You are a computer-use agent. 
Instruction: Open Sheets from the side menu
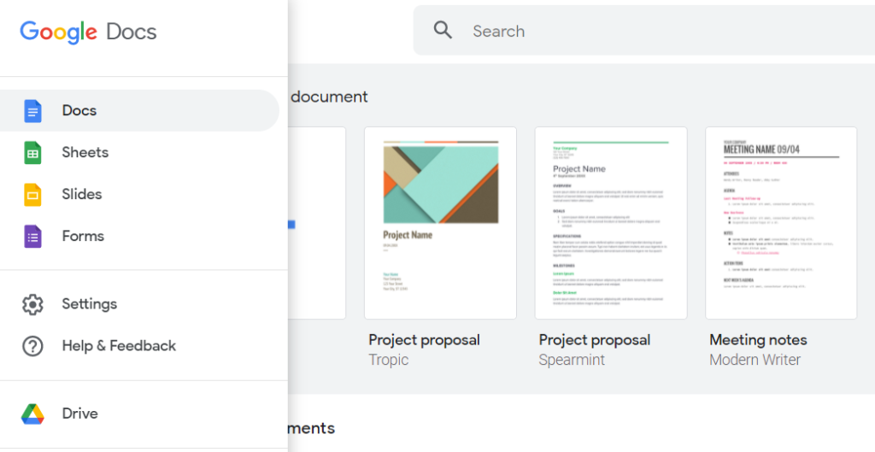pyautogui.click(x=139, y=152)
